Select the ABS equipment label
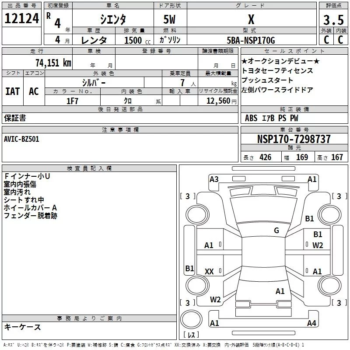 251,118
